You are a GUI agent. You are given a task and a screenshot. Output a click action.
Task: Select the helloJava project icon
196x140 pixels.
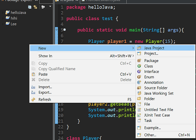(8, 12)
